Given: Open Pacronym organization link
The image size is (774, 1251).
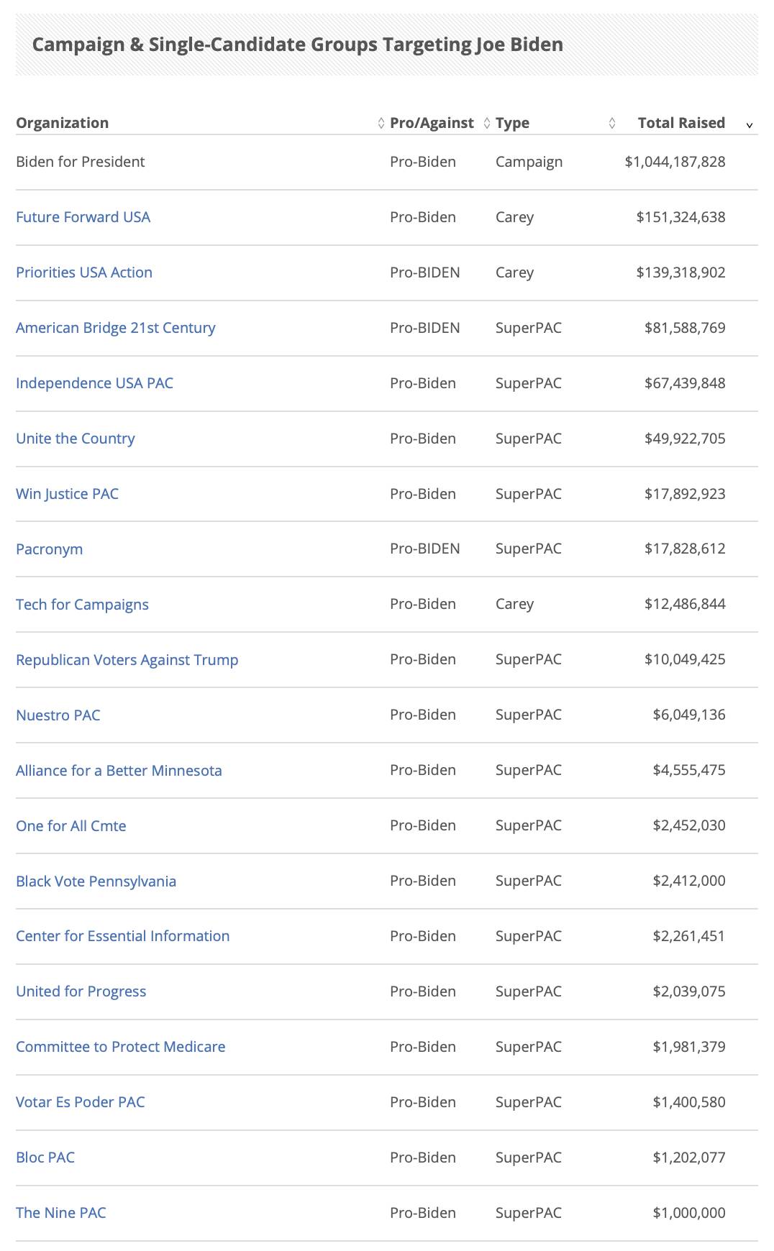Looking at the screenshot, I should 49,549.
